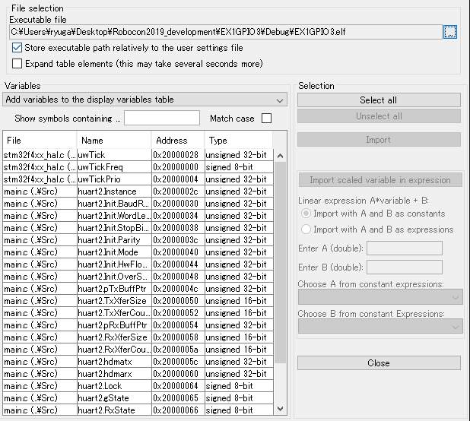
Task: Select the huart2.Init.StopBi... row
Action: (x=138, y=228)
